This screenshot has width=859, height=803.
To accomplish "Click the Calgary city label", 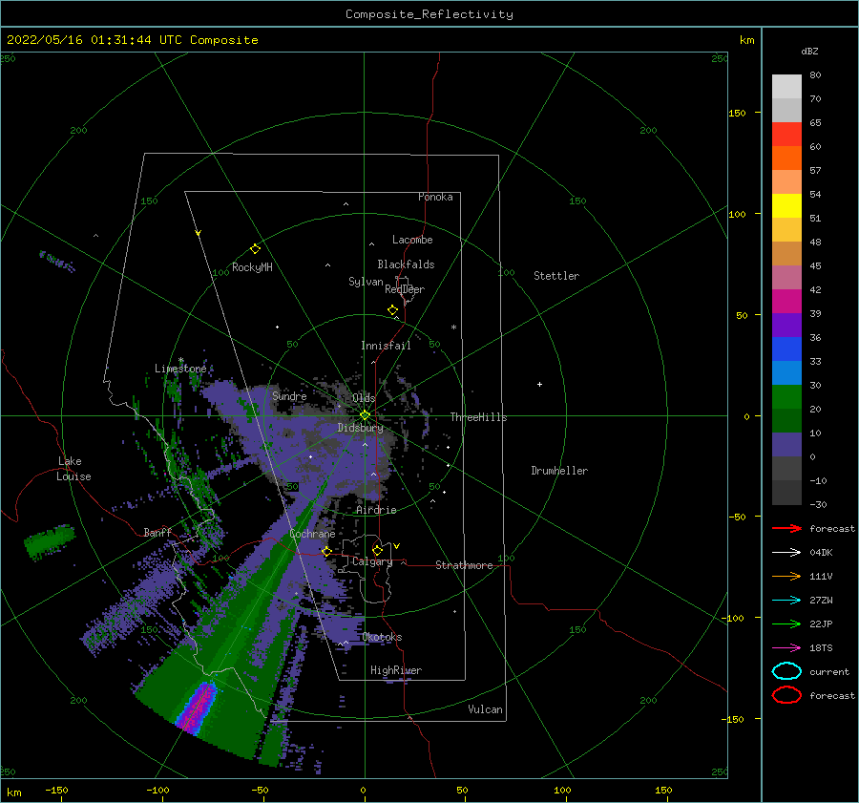I will click(x=372, y=561).
